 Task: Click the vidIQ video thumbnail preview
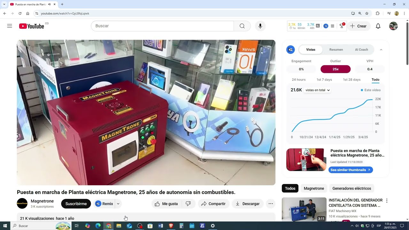click(x=306, y=159)
